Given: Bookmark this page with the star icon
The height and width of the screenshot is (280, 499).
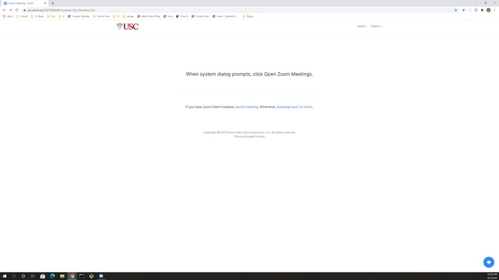Looking at the screenshot, I should click(x=456, y=10).
